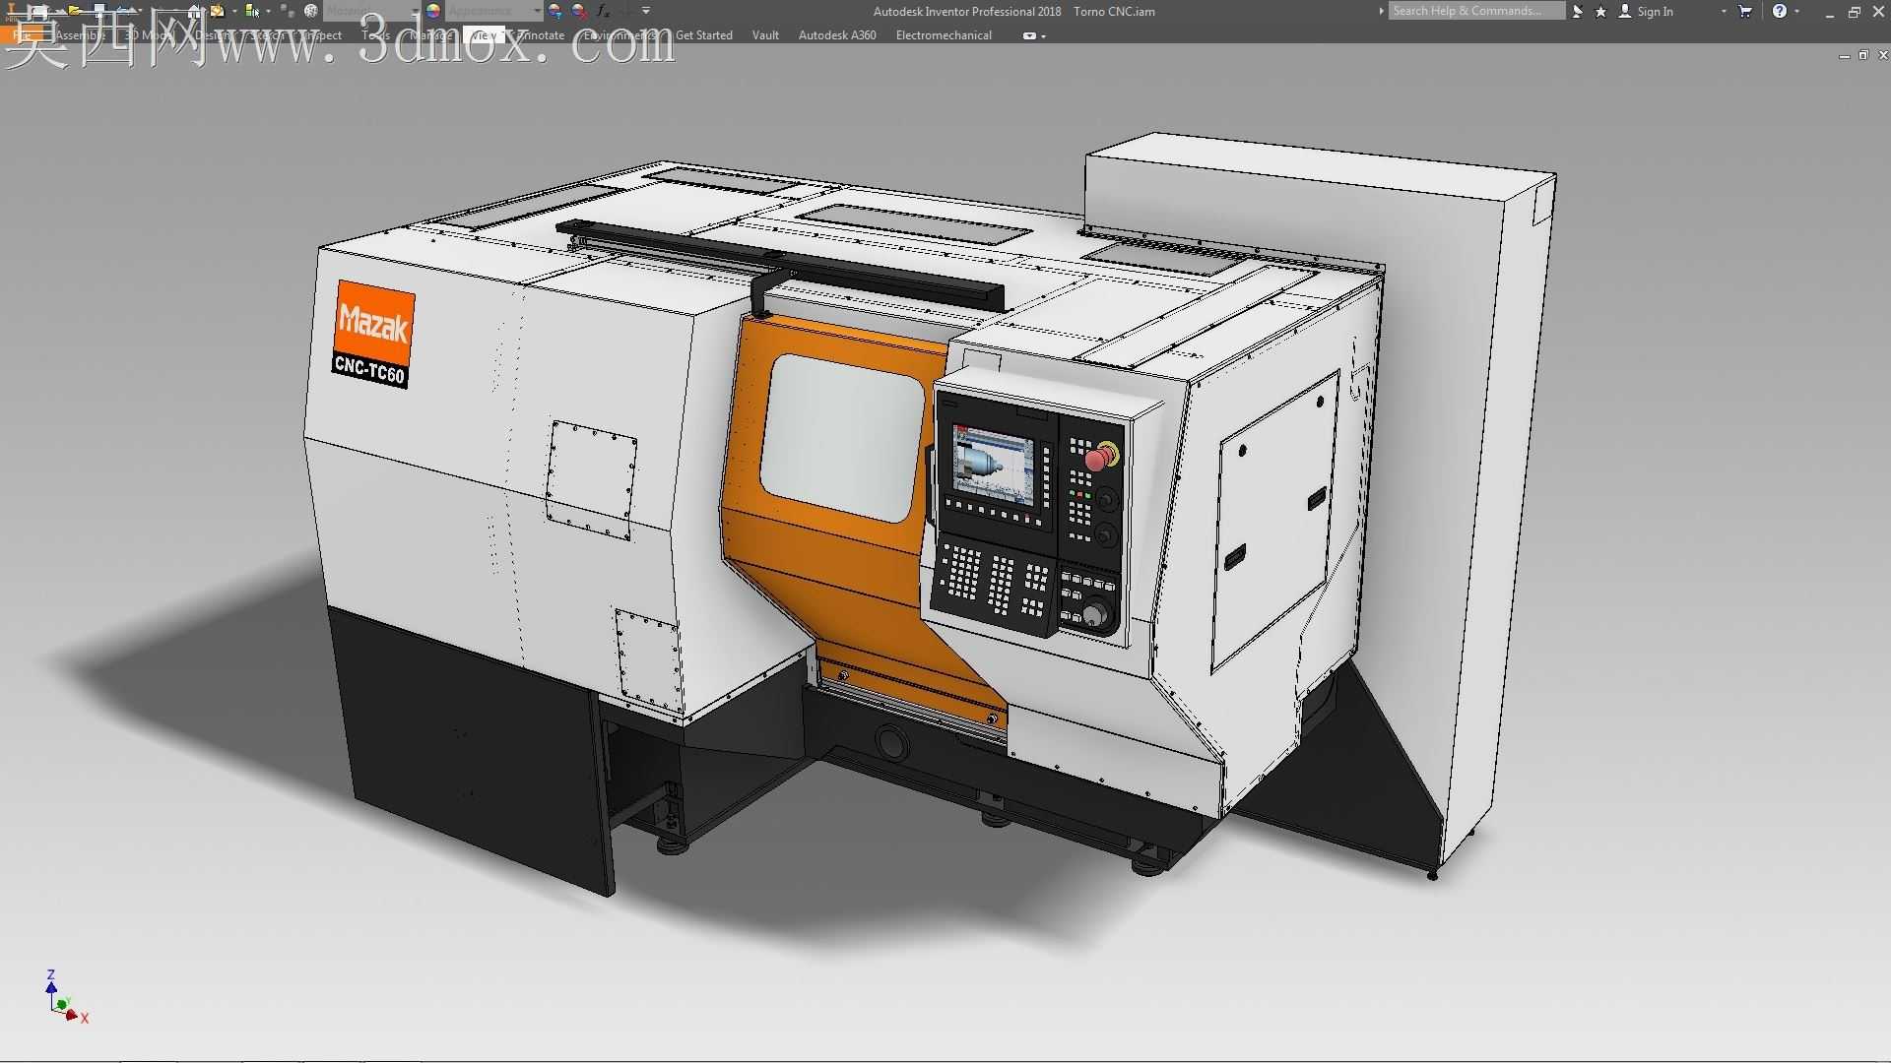Restore the Torno CNC document window
1891x1063 pixels.
coord(1863,56)
